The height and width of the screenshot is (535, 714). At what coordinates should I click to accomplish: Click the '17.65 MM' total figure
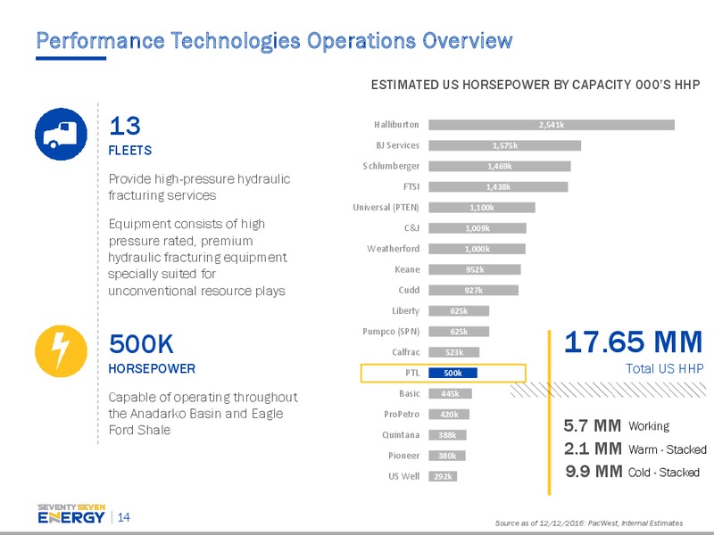(634, 342)
